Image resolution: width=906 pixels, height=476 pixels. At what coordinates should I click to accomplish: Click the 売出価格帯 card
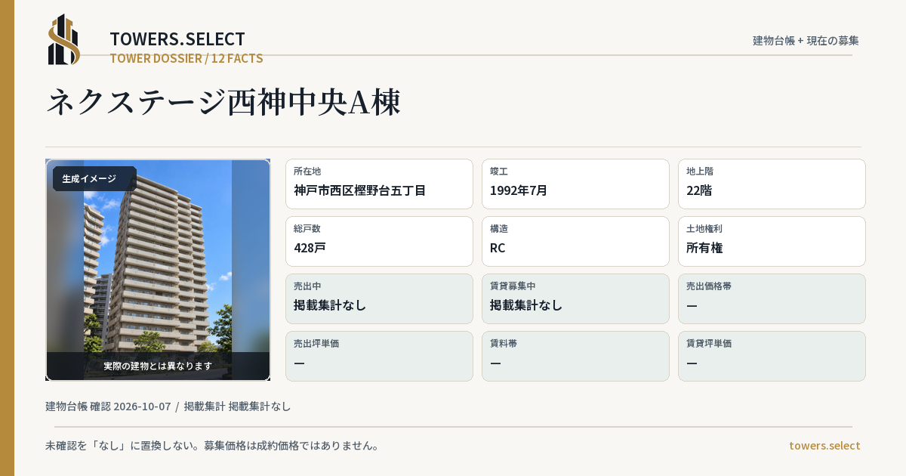tap(772, 298)
